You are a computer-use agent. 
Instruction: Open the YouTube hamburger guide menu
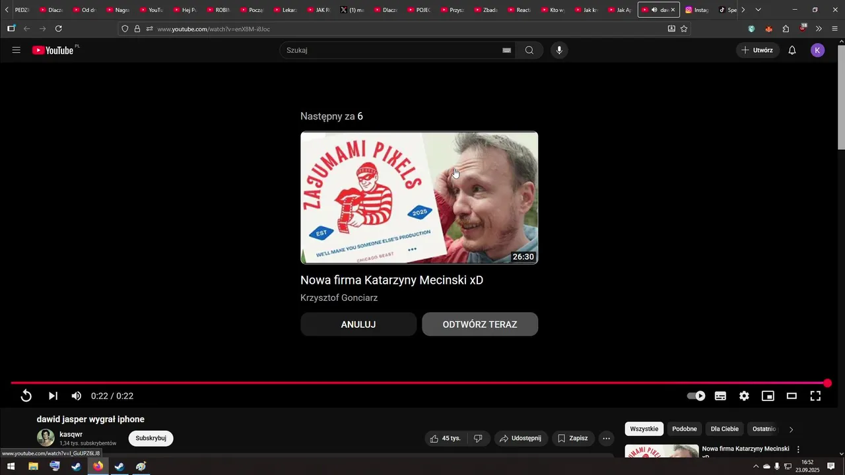[x=17, y=50]
